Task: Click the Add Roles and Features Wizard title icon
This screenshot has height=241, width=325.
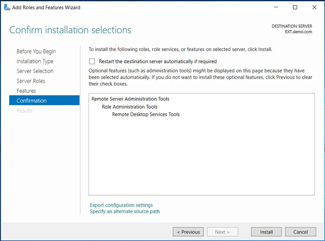Action: [x=7, y=7]
